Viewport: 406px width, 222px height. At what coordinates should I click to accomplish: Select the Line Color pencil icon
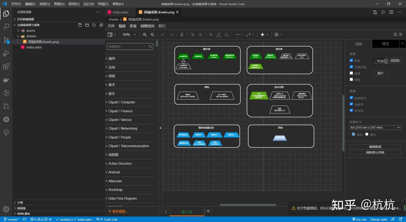click(x=219, y=34)
